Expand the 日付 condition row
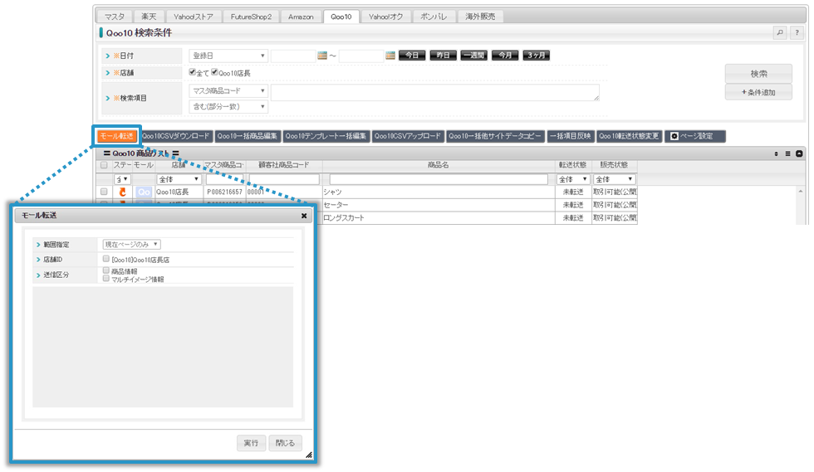 tap(107, 56)
